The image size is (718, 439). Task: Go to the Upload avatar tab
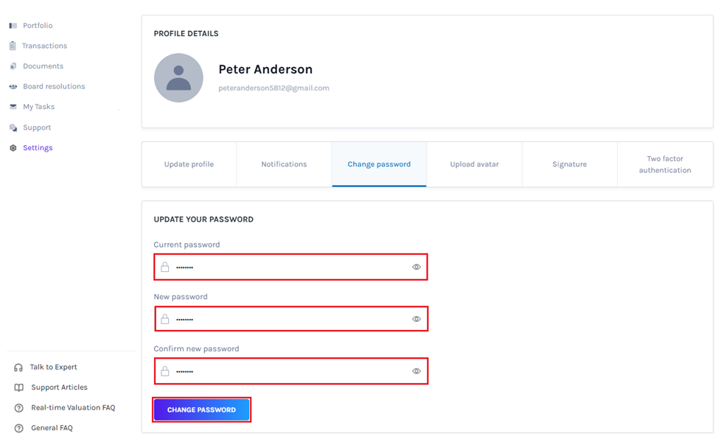click(474, 164)
